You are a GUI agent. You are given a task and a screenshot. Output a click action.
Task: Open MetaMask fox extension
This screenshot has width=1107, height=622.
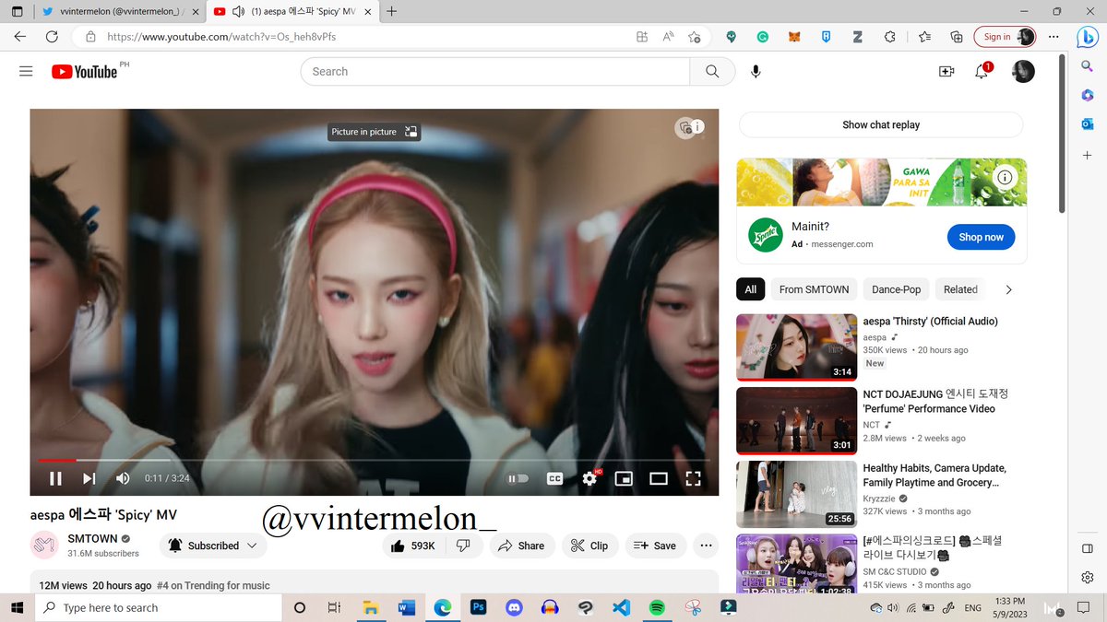[794, 37]
